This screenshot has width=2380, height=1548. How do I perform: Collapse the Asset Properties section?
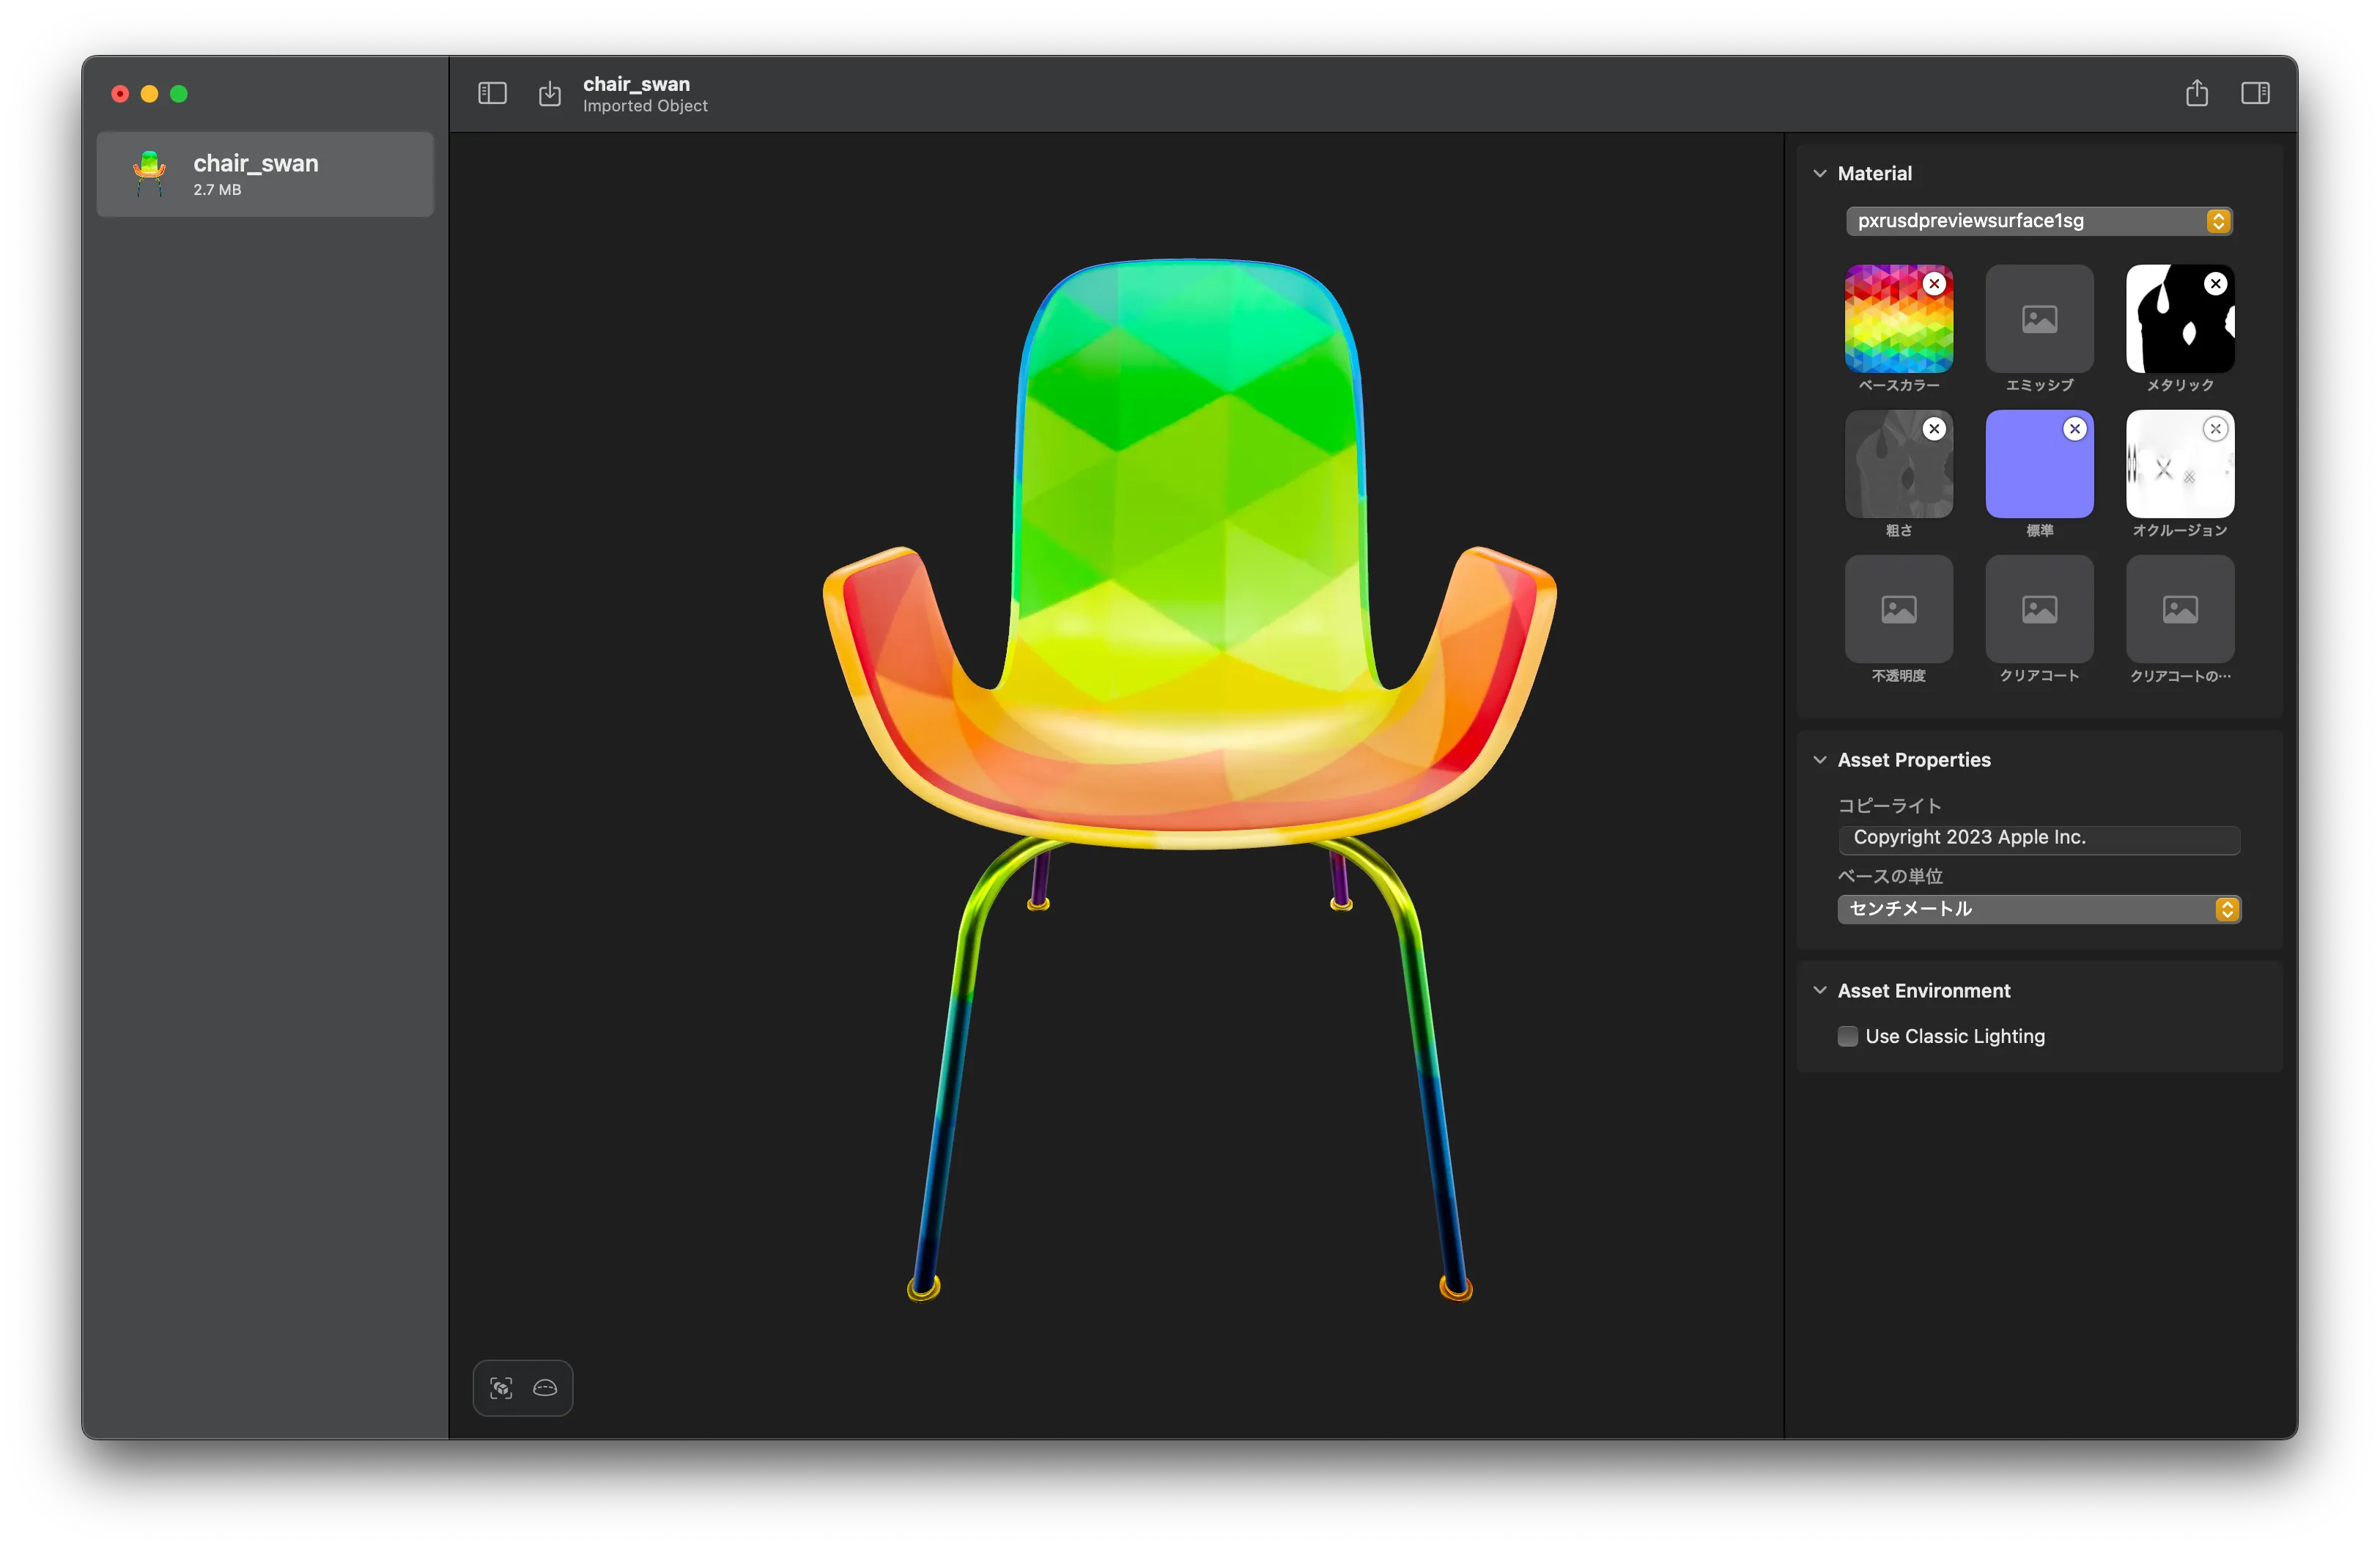pyautogui.click(x=1819, y=760)
